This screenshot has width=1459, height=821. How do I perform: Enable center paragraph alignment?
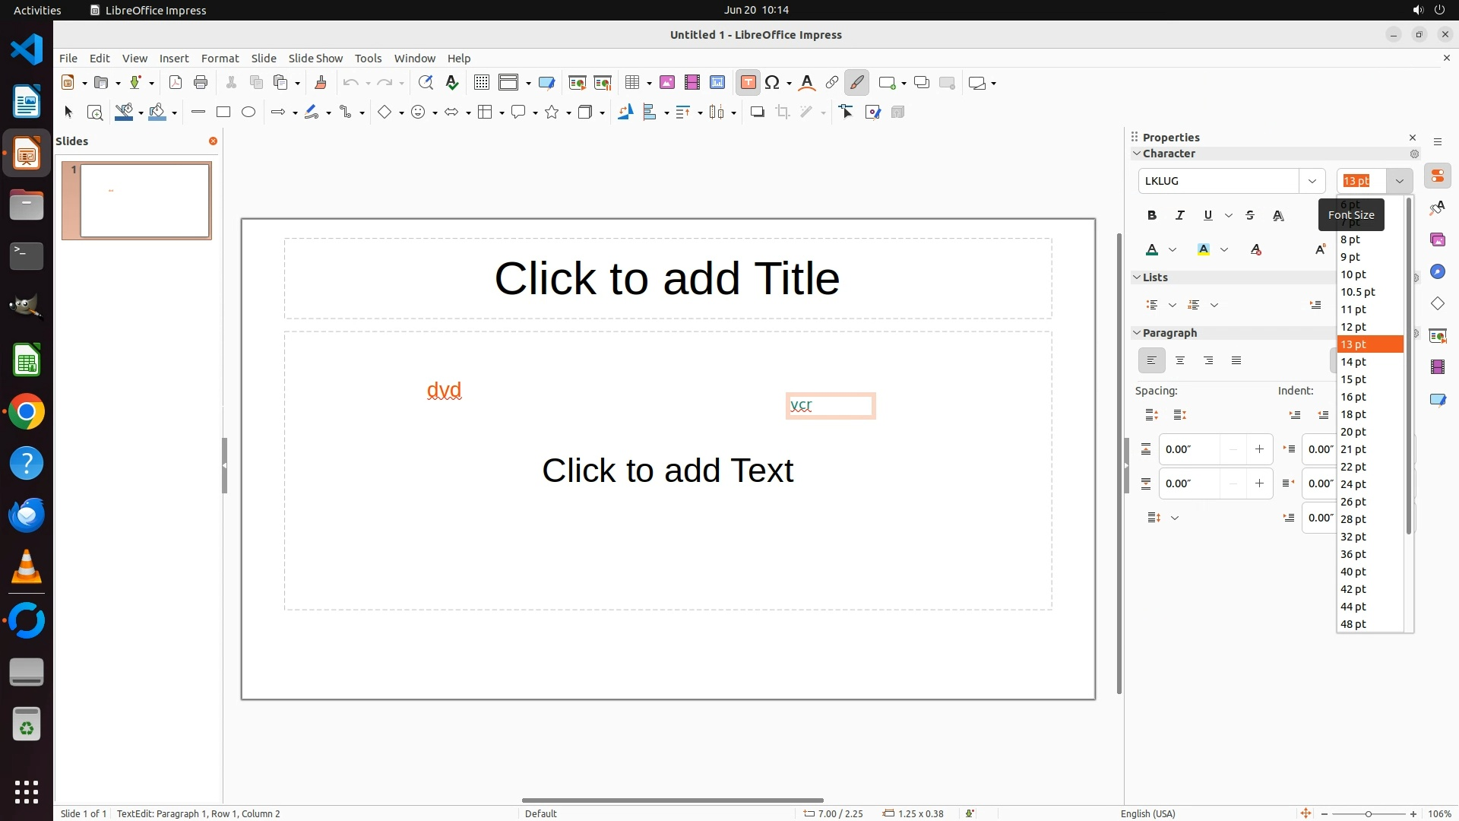point(1179,361)
